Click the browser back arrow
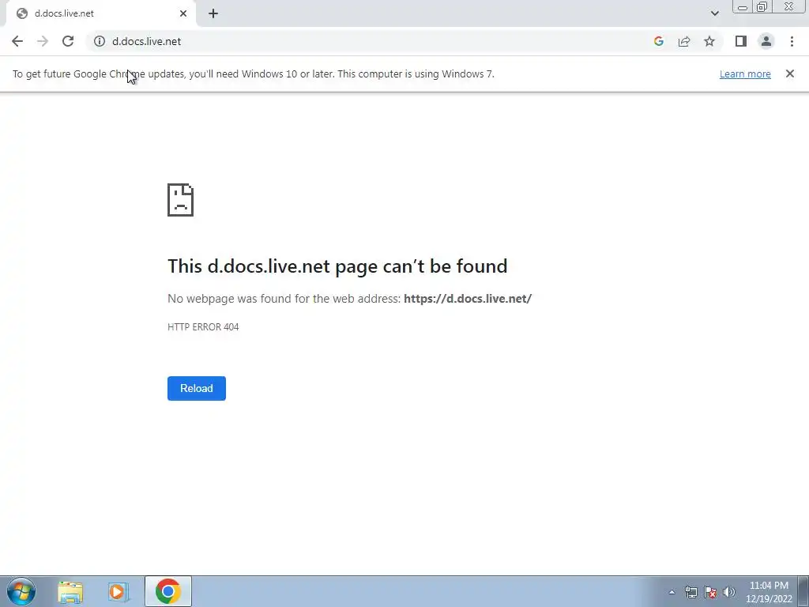The height and width of the screenshot is (607, 809). tap(17, 41)
